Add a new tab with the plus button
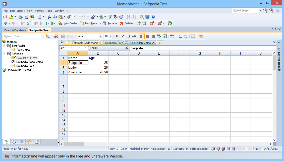Viewport: 284px width, 161px height. tap(159, 43)
